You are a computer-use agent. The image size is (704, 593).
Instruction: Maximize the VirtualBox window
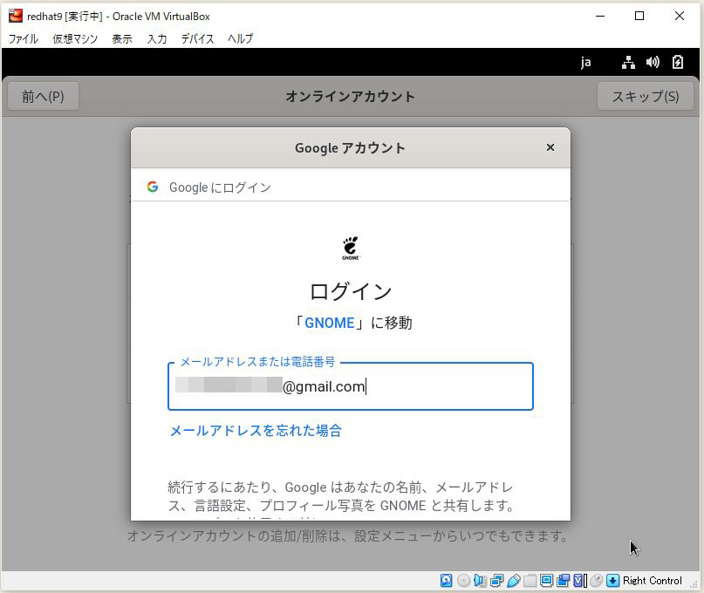tap(639, 17)
